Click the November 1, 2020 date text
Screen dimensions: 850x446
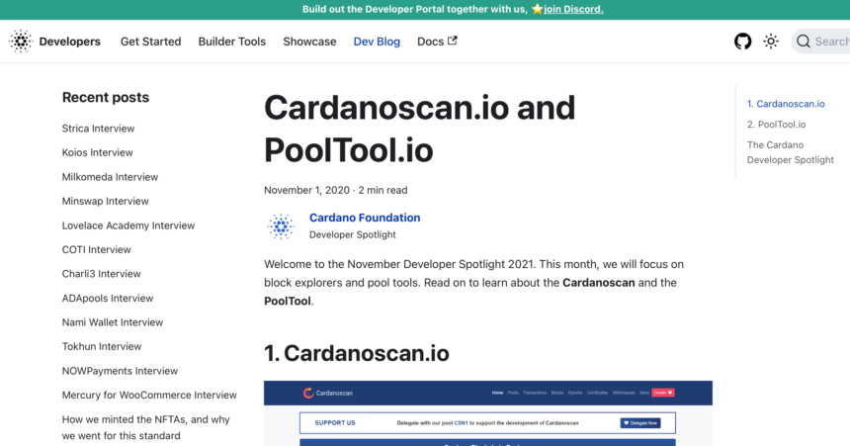306,191
